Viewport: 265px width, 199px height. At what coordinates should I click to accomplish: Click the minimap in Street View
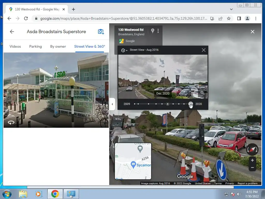[x=133, y=161]
